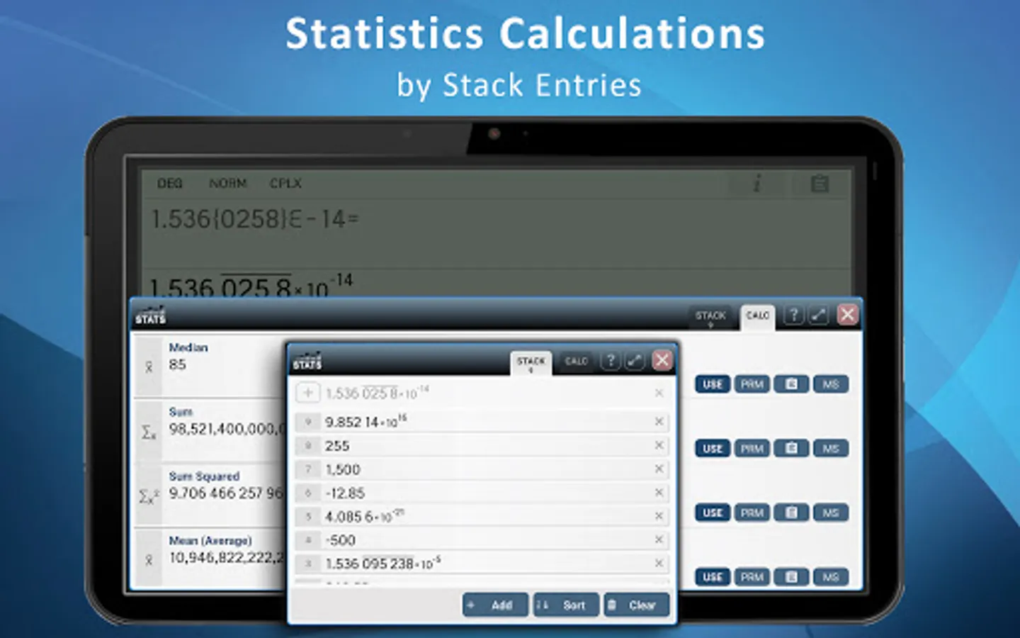Remove stack entry 1,500
Viewport: 1020px width, 638px height.
pos(659,469)
